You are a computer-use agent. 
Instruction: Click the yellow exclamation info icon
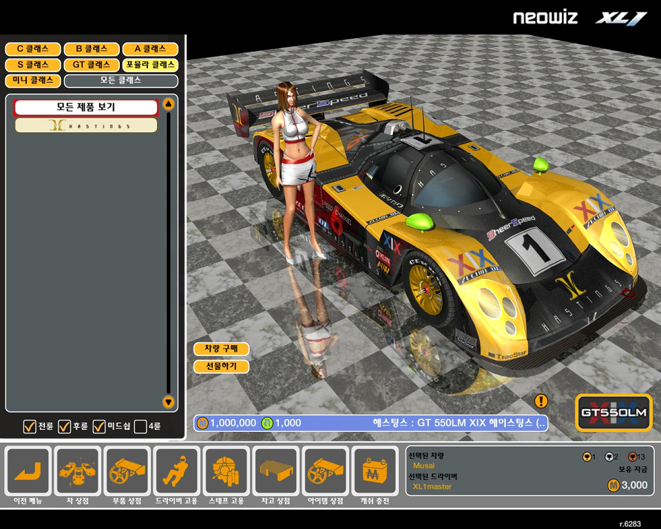pyautogui.click(x=541, y=401)
